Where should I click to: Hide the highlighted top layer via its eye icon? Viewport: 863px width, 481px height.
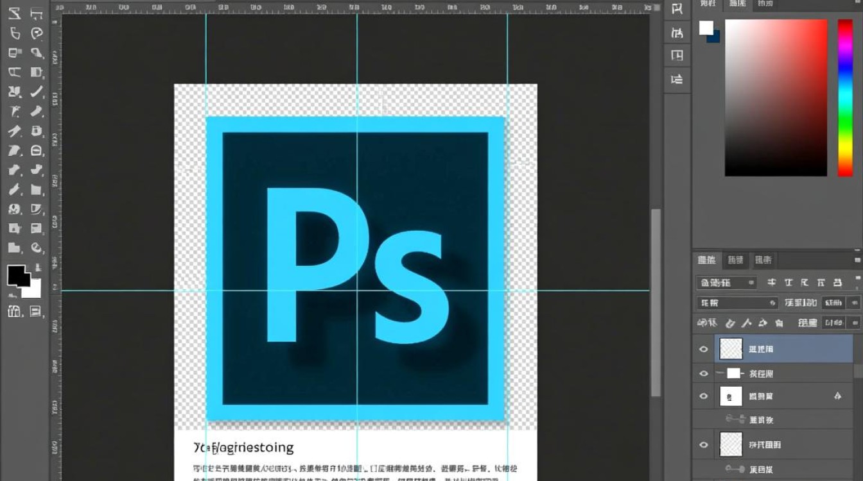click(704, 350)
